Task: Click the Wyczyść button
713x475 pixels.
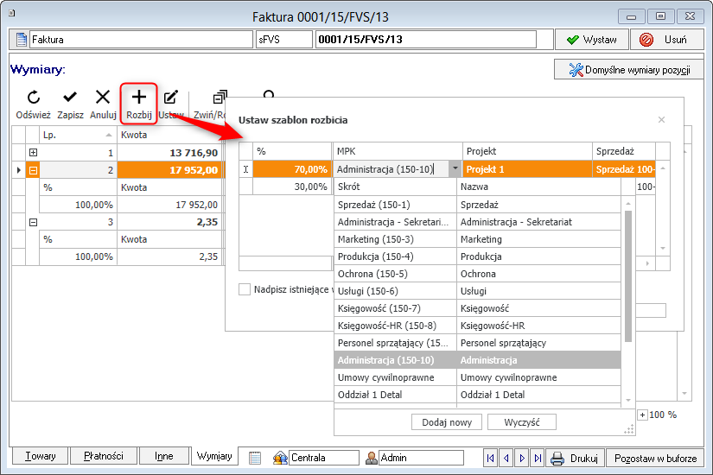Action: tap(521, 422)
